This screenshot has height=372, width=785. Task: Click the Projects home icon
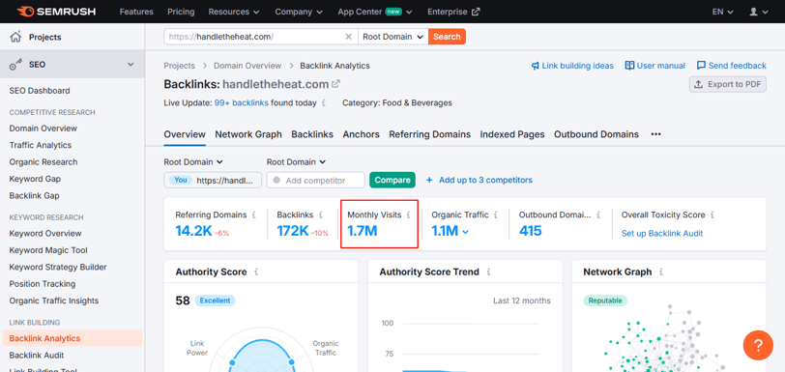(x=16, y=37)
